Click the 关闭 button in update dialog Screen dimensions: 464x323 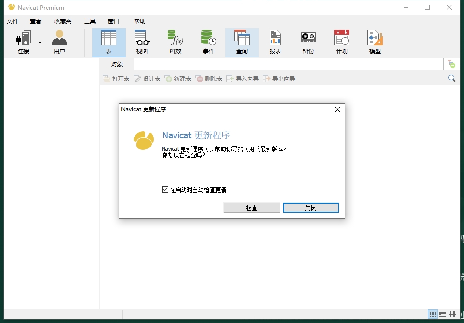[311, 208]
